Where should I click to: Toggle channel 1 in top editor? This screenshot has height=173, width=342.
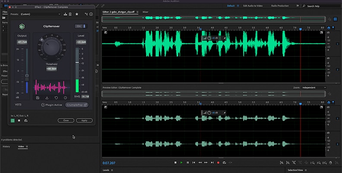pos(338,44)
